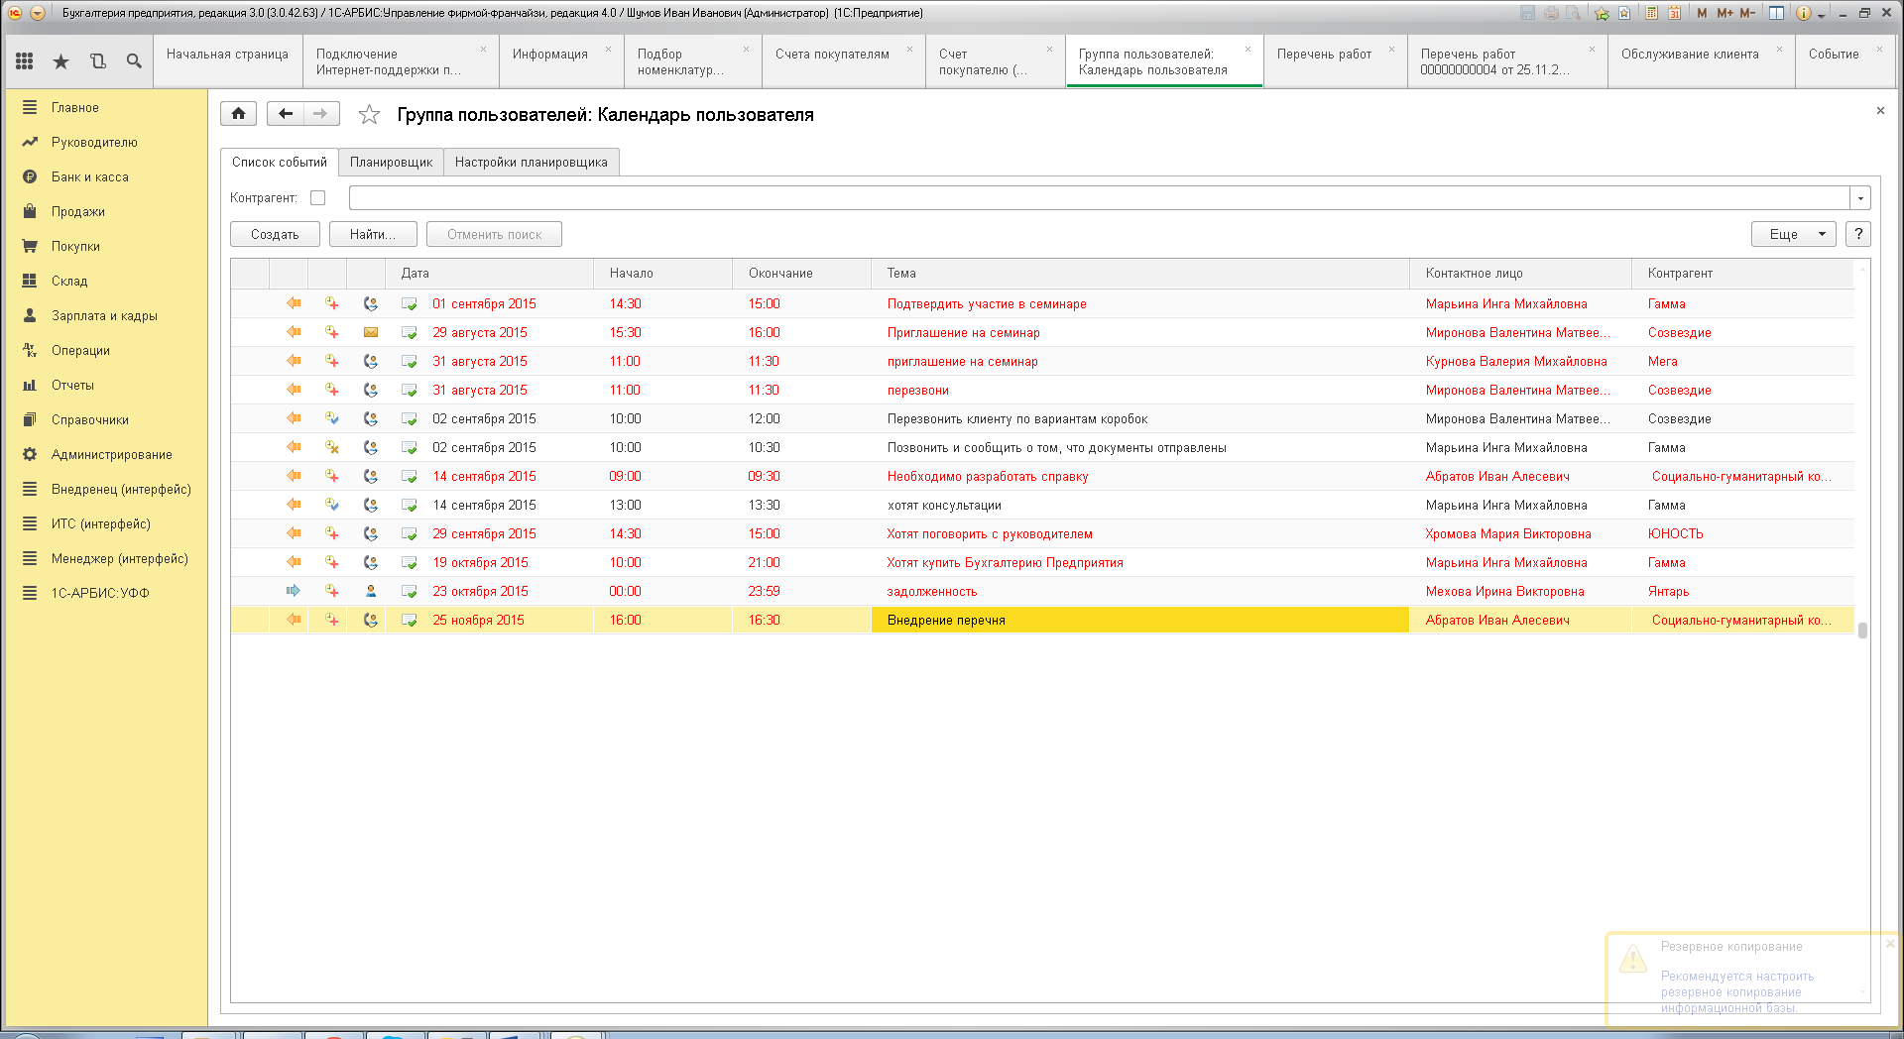Close the Информация tab
This screenshot has width=1904, height=1039.
coord(608,50)
